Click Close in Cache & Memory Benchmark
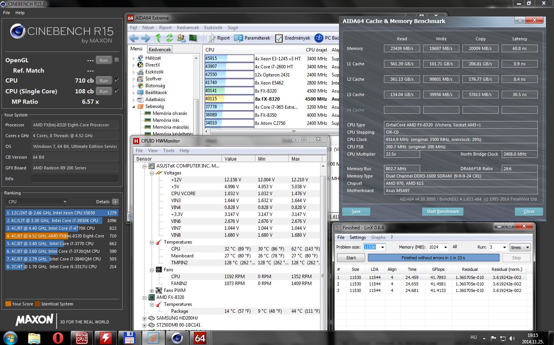Viewport: 554px width, 345px height. click(529, 211)
